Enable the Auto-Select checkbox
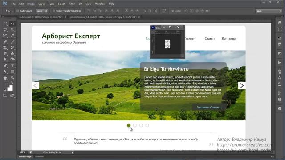 tap(18, 11)
